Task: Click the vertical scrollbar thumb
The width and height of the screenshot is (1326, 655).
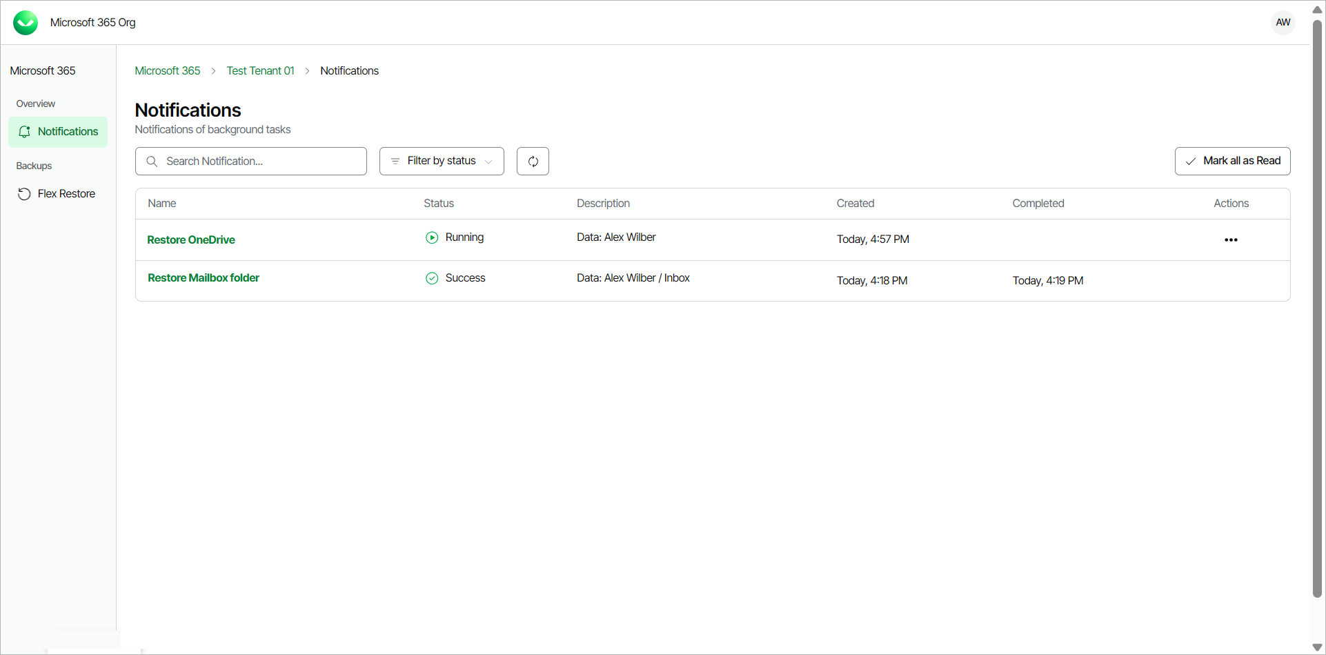Action: pyautogui.click(x=1317, y=309)
